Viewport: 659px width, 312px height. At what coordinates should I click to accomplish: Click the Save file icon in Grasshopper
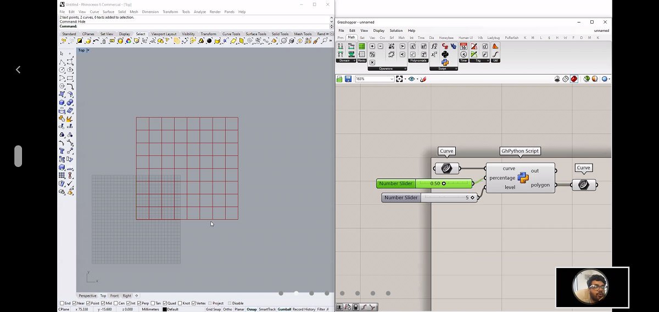348,79
